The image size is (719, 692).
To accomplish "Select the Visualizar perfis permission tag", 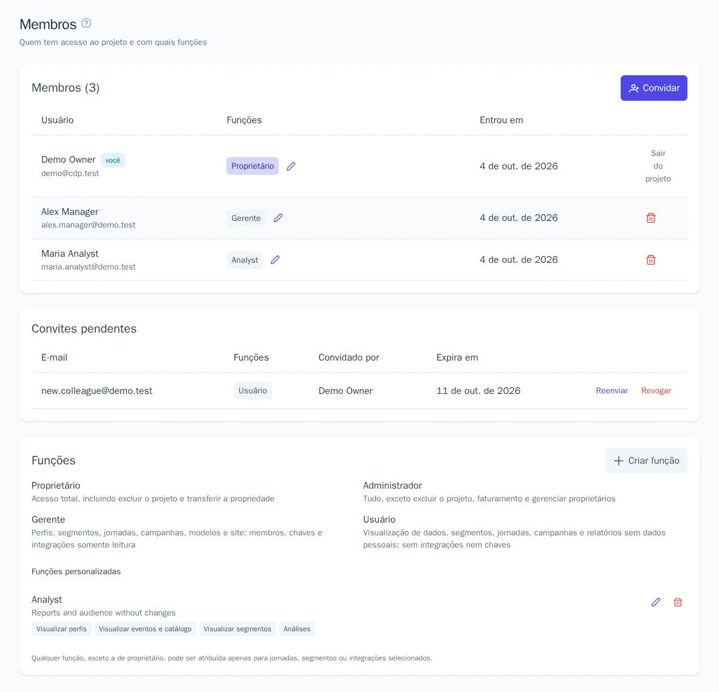I will [61, 629].
